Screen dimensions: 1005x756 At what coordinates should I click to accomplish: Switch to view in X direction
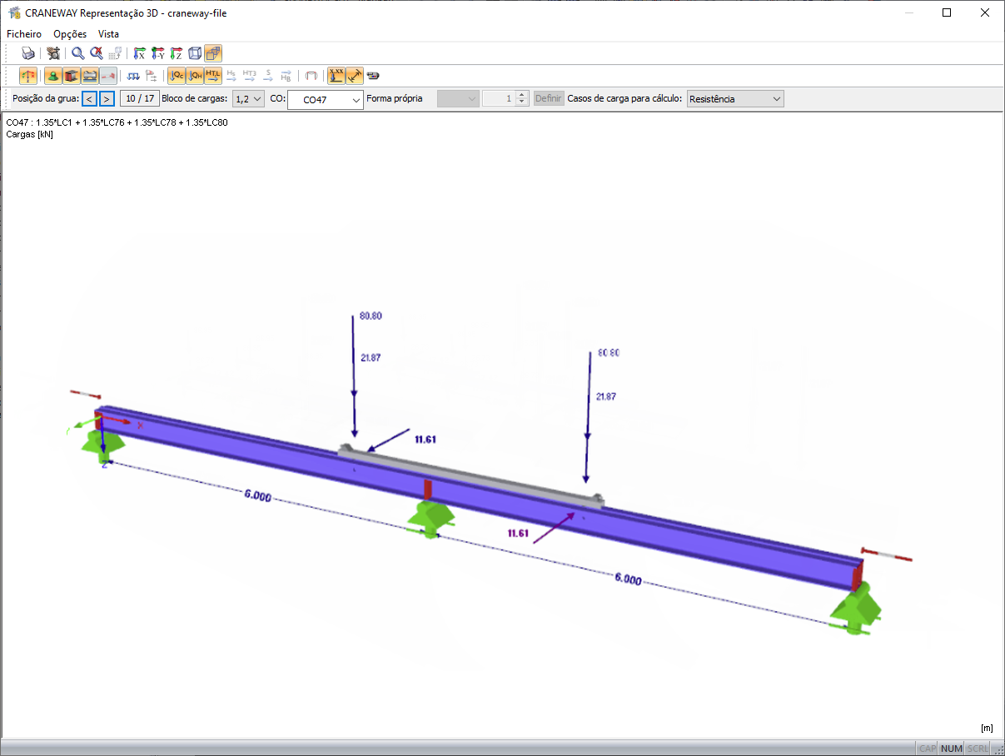140,53
